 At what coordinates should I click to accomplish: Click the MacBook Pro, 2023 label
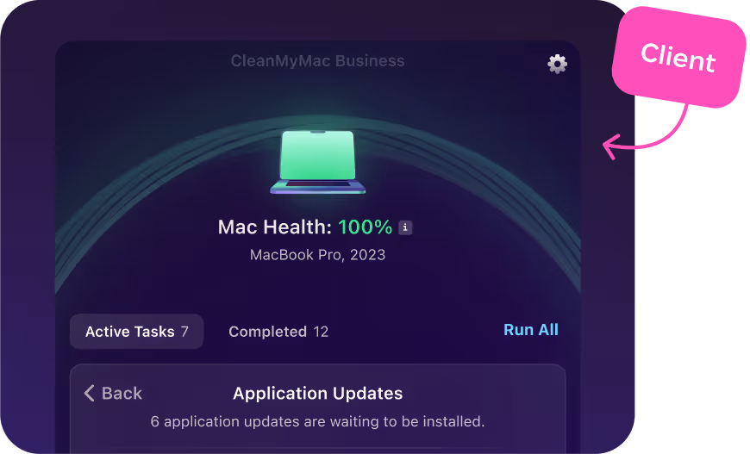click(x=317, y=255)
